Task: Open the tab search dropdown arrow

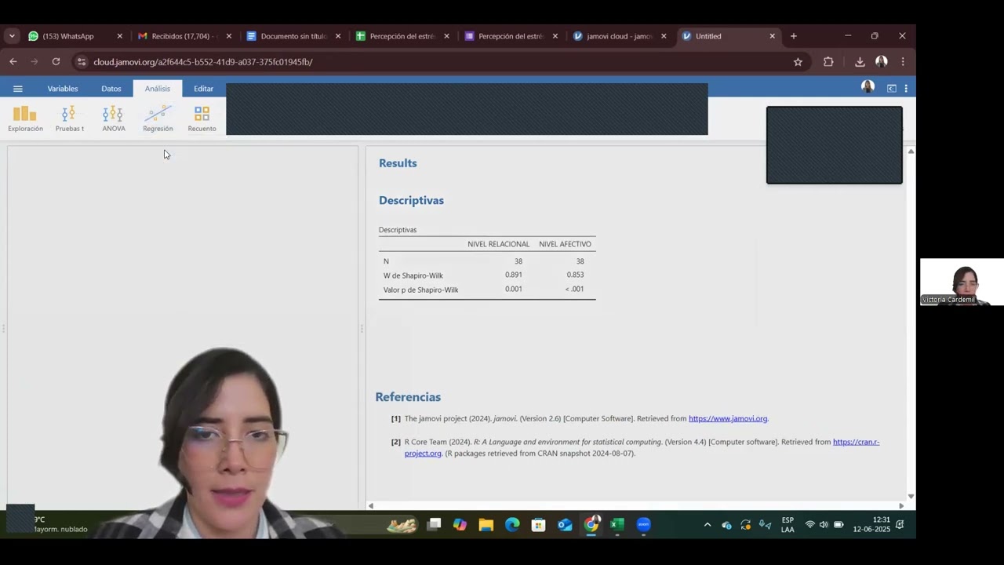Action: pyautogui.click(x=12, y=36)
